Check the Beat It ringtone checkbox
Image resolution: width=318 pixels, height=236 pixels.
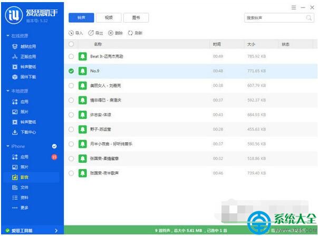pyautogui.click(x=71, y=56)
